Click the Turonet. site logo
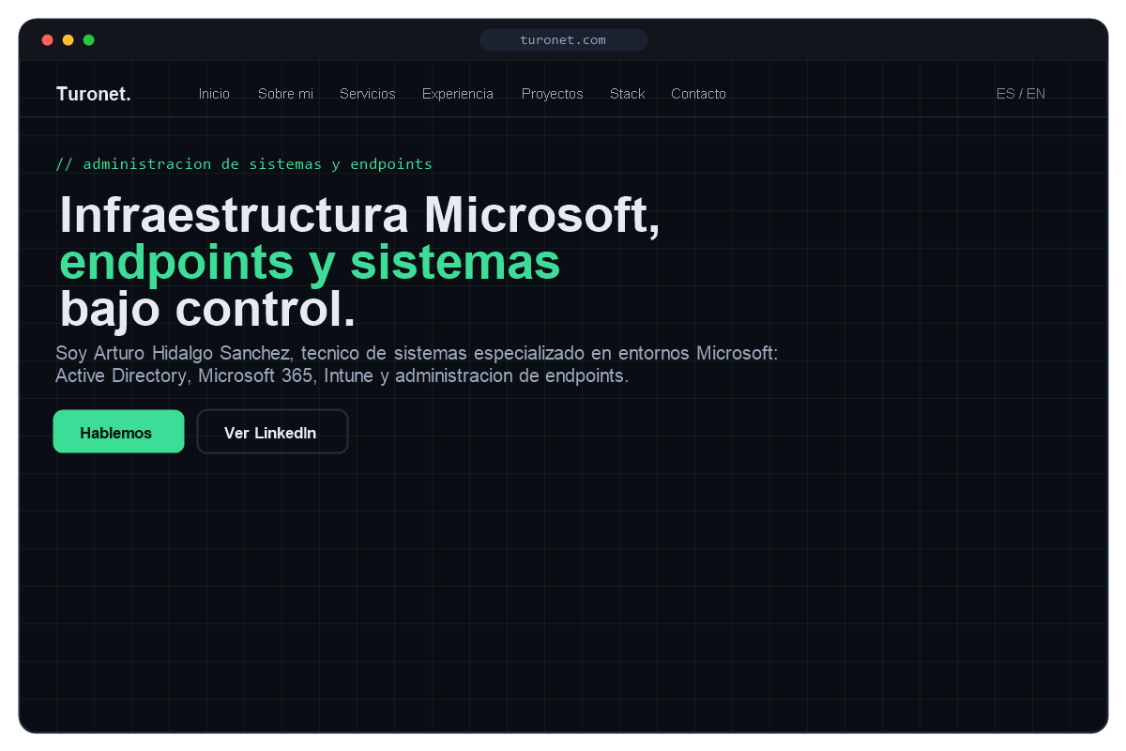The height and width of the screenshot is (751, 1126). point(94,94)
